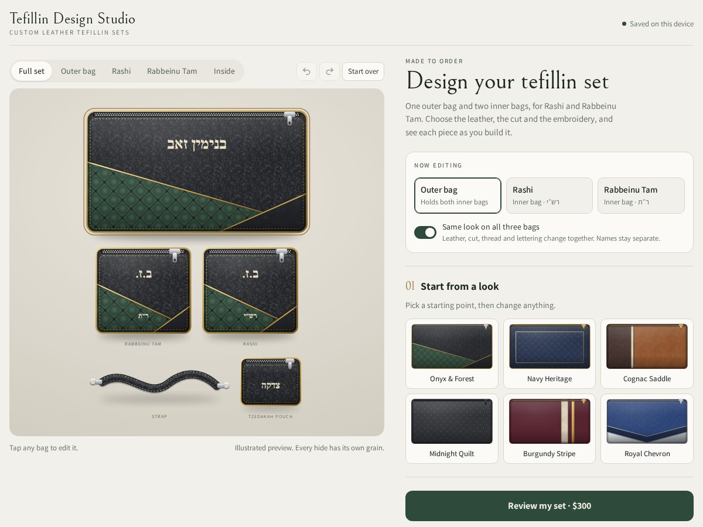Choose the Burgundy Stripe look
Screen dimensions: 703x527
point(550,429)
